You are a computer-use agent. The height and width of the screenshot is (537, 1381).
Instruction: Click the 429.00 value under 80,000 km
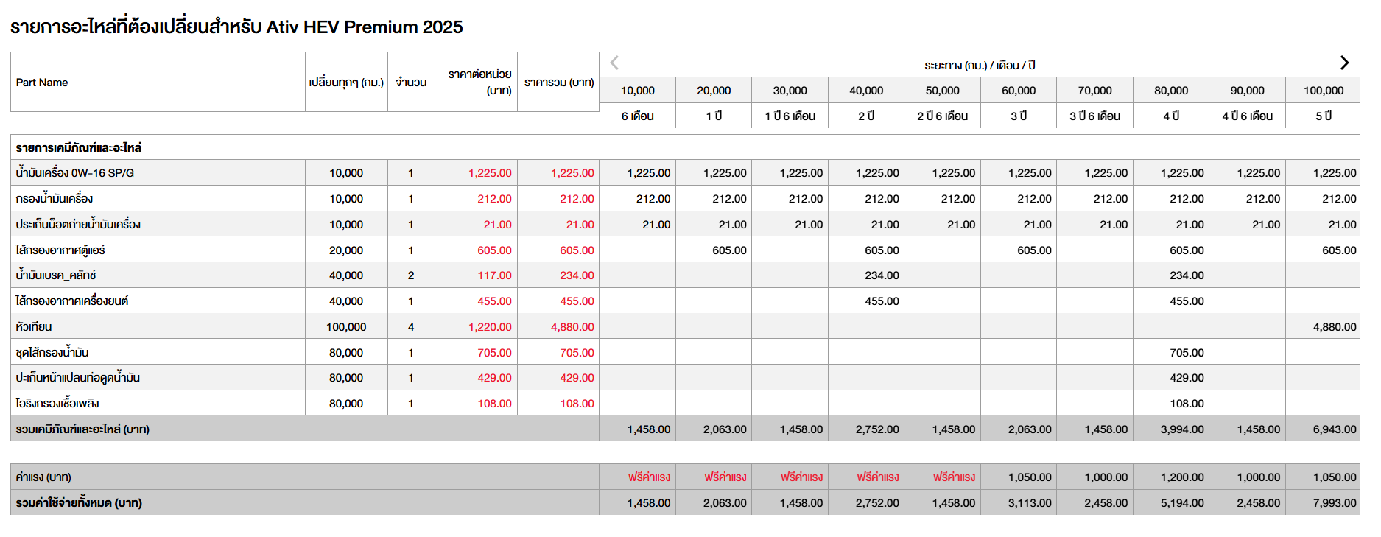(x=1187, y=378)
